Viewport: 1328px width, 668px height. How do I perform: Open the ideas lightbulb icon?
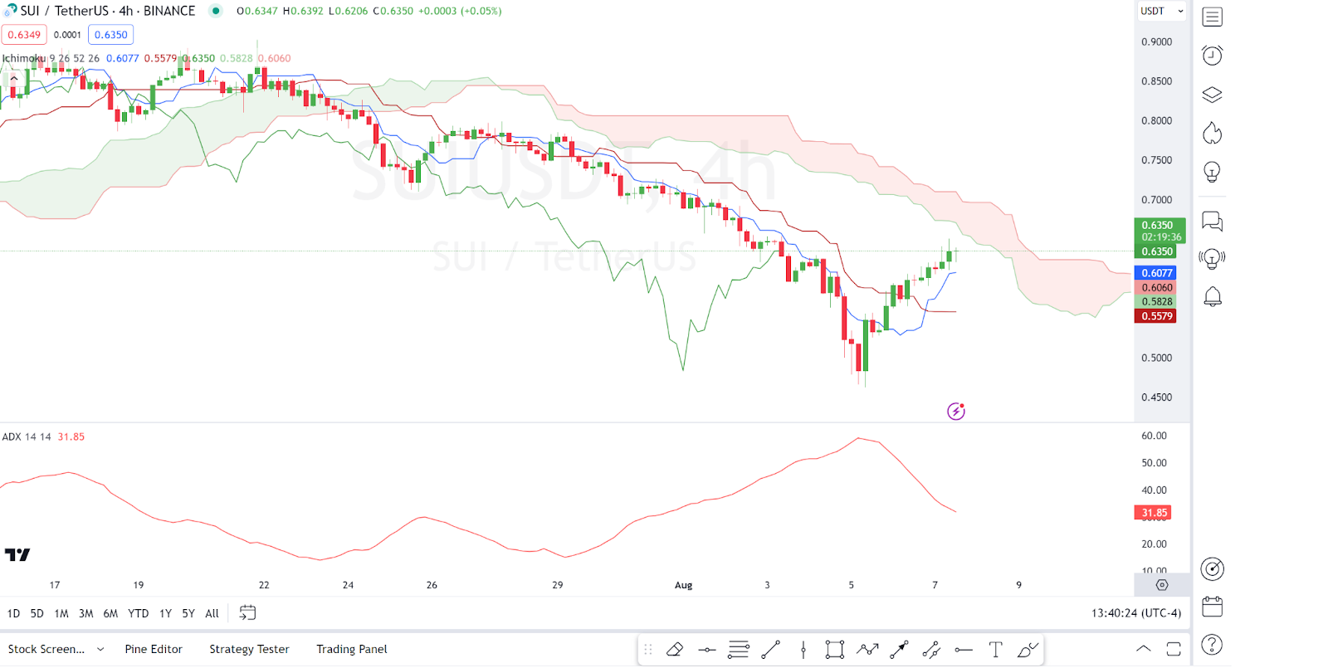pos(1212,172)
